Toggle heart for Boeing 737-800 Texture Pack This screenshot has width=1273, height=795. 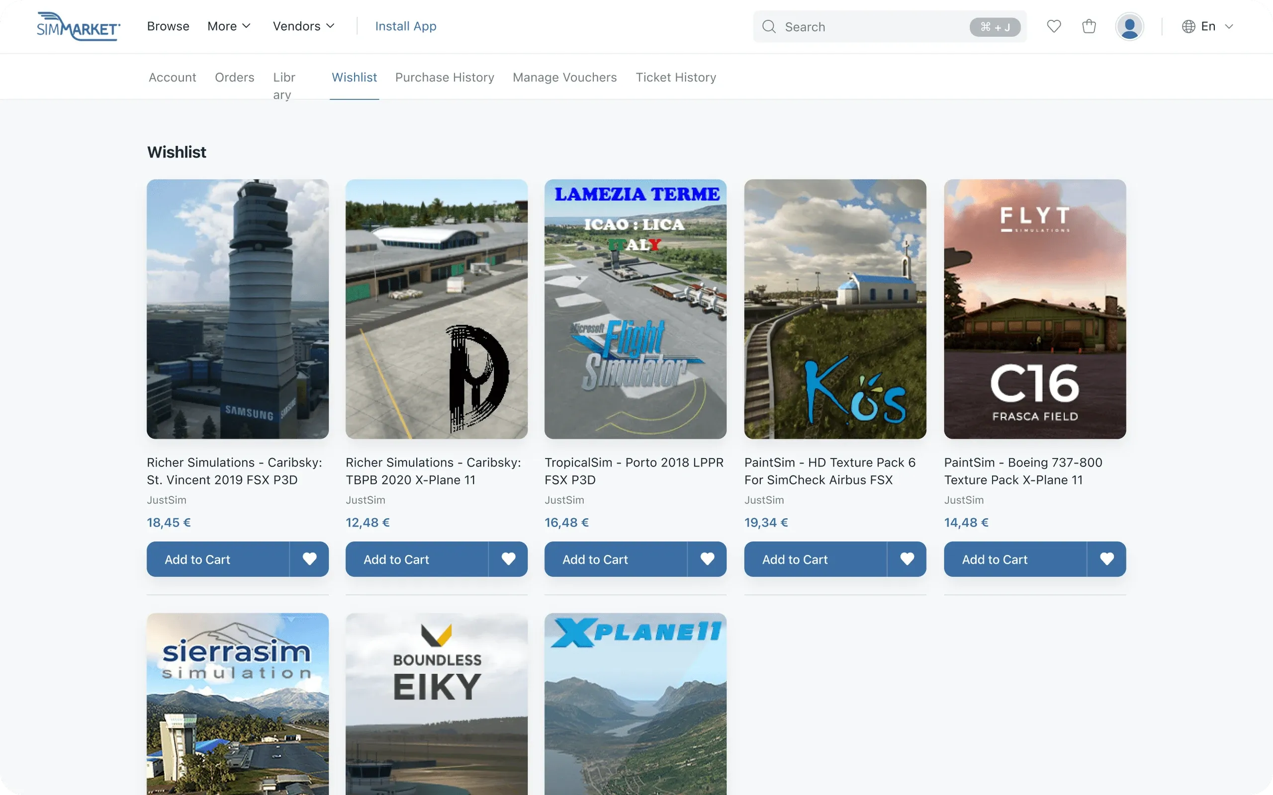[x=1107, y=559]
